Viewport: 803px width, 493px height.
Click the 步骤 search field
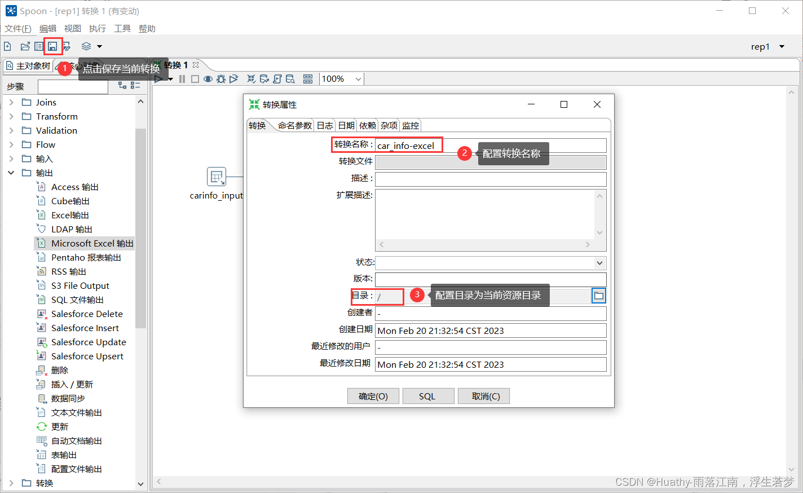click(x=73, y=86)
